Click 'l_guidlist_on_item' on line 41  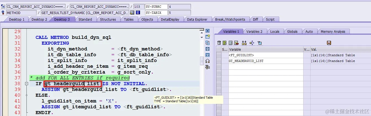click(69, 101)
